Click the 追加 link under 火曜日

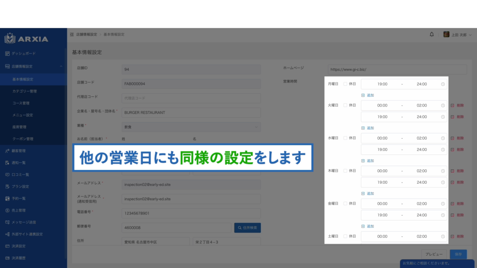coord(370,128)
